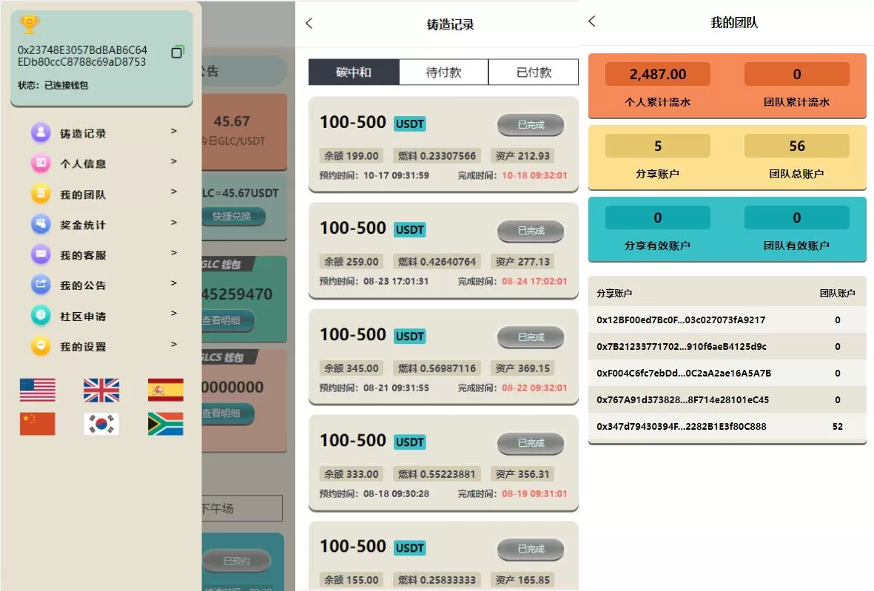Click the gold trophy icon
The image size is (874, 591).
(30, 24)
